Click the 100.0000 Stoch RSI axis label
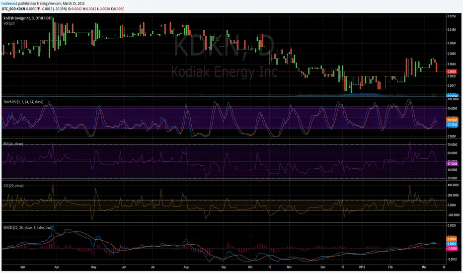Viewport: 463px width, 273px height. tap(453, 99)
